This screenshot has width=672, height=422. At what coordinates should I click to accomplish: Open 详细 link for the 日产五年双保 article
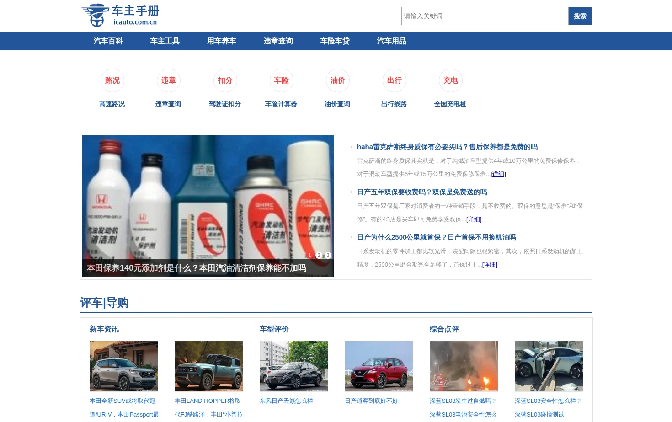474,219
